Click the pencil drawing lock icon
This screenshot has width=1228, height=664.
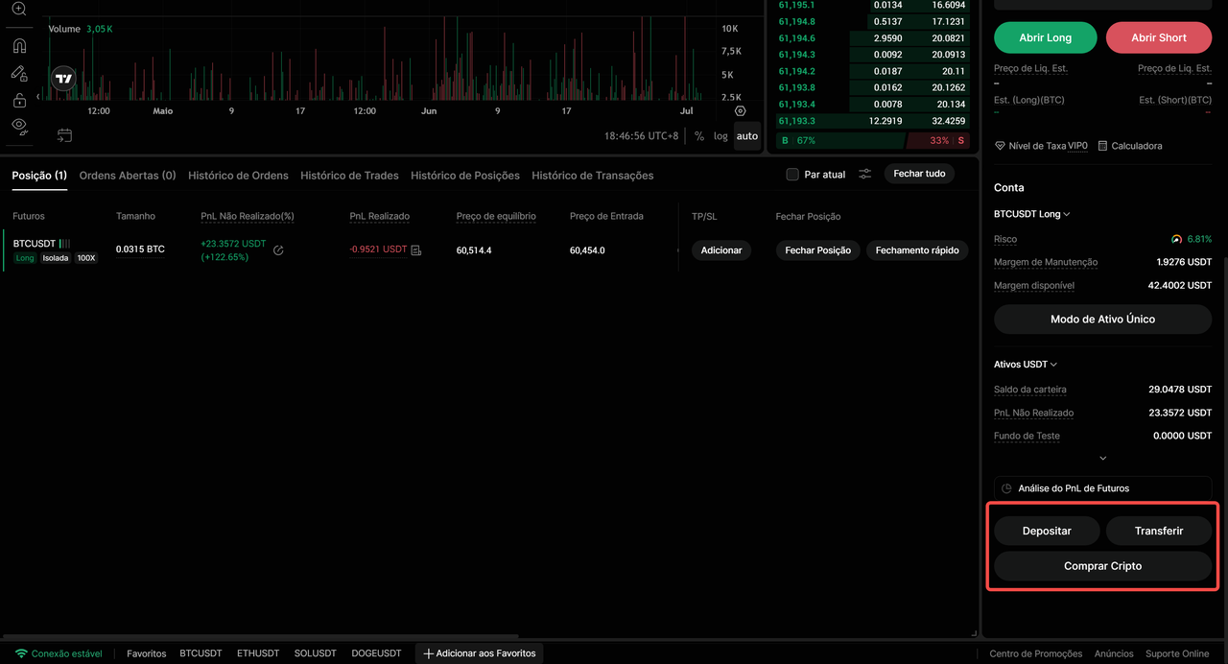[x=19, y=73]
